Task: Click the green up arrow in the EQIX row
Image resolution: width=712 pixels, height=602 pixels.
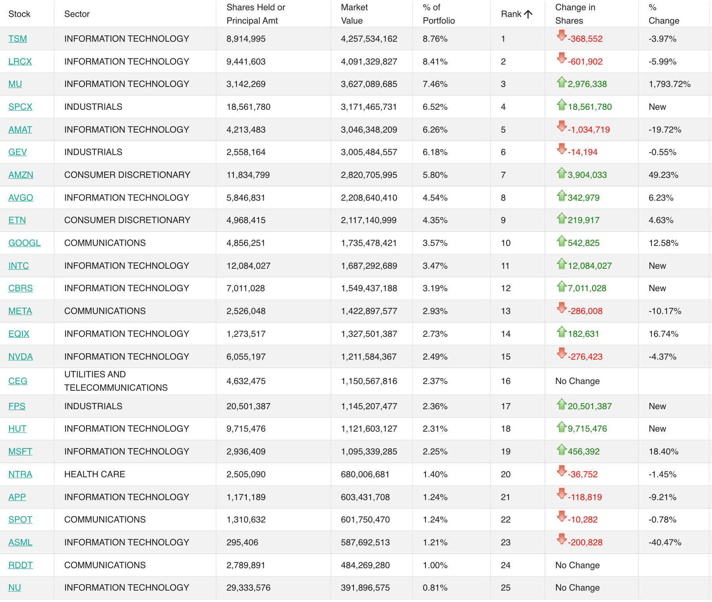Action: pyautogui.click(x=562, y=332)
